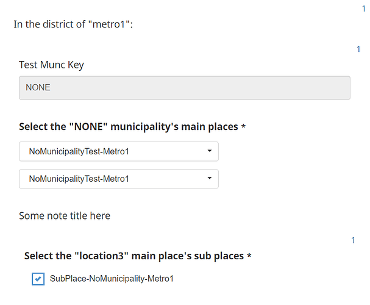This screenshot has width=370, height=305.
Task: Click the "NONE" municipality's main places question label
Action: pos(128,127)
